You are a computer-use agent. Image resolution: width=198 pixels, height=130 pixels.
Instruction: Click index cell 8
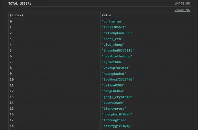(x=54, y=68)
